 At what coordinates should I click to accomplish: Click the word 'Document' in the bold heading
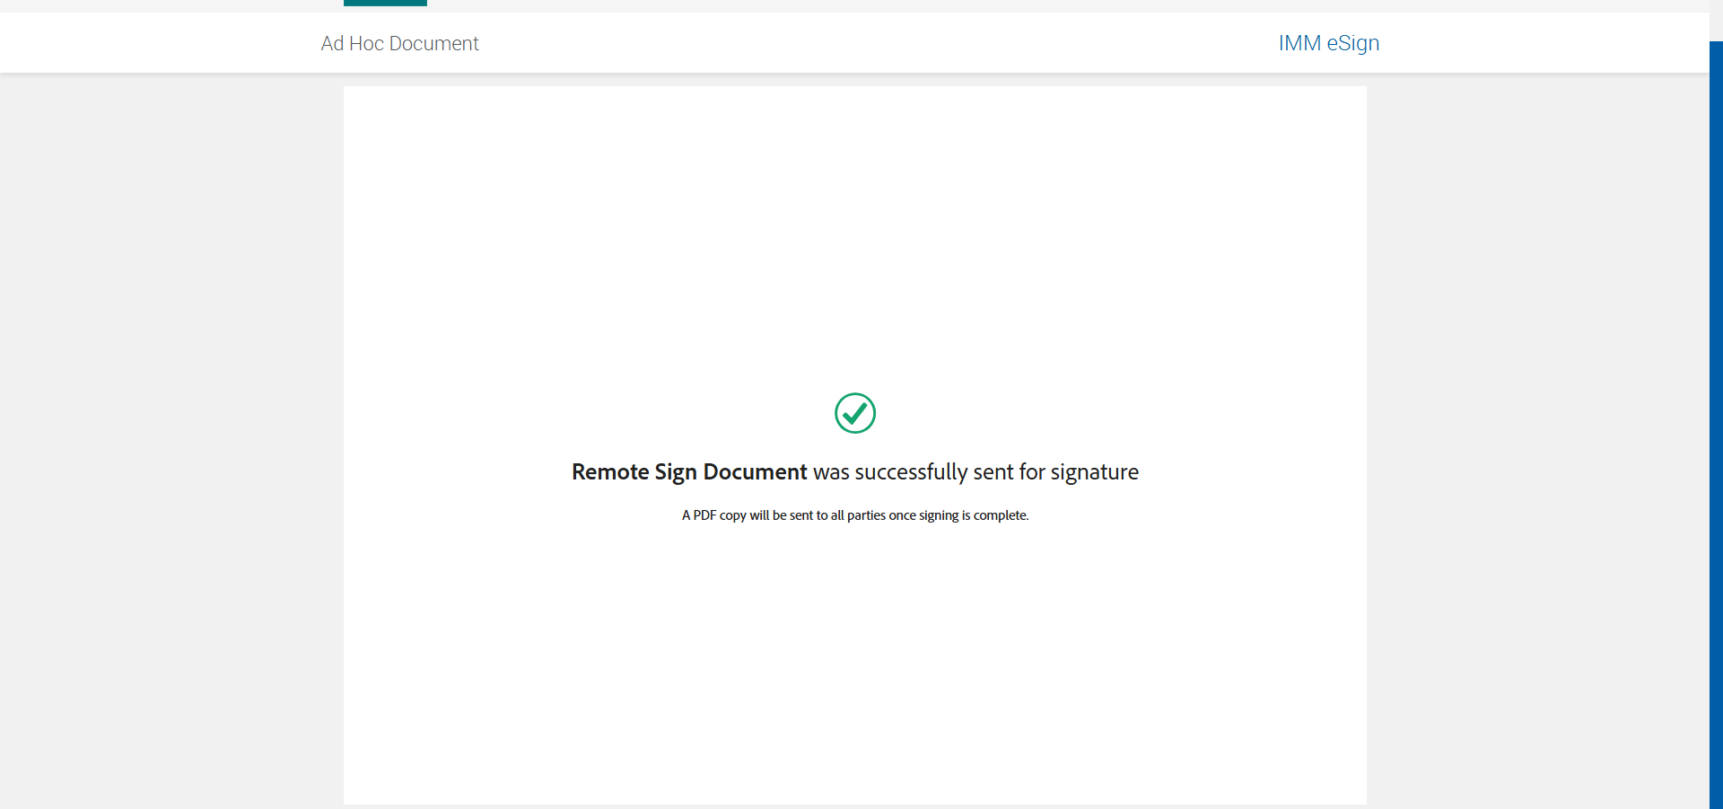point(755,472)
